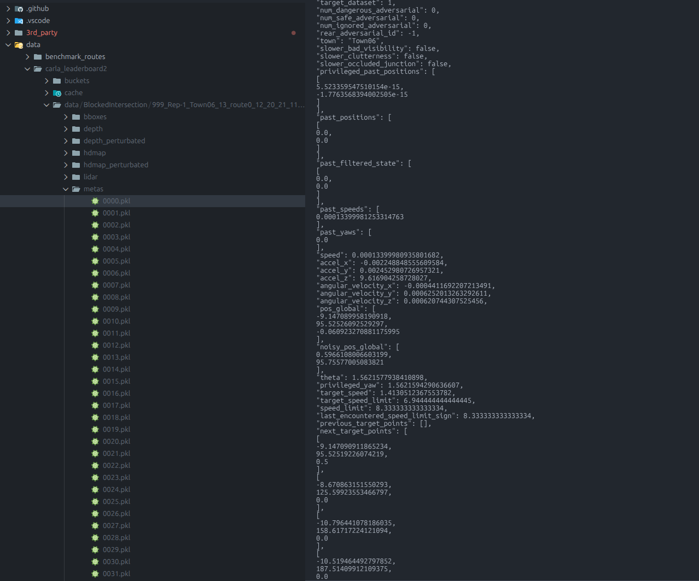The width and height of the screenshot is (699, 581).
Task: Click the 0005.pkl file gear icon
Action: tap(95, 261)
